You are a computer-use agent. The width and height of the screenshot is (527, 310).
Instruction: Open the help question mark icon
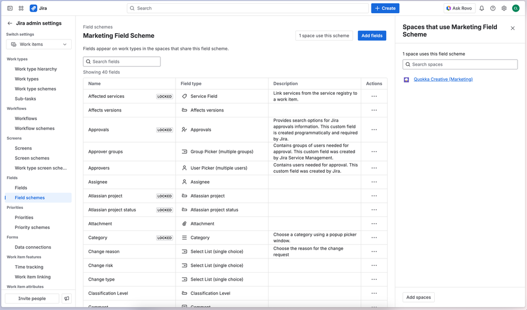pos(493,8)
